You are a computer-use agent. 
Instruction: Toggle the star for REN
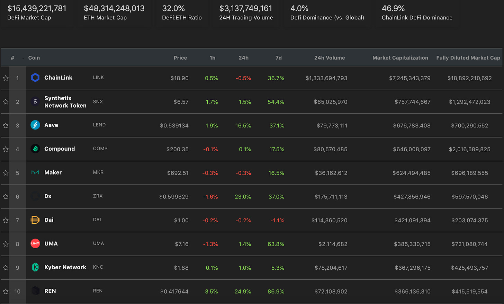click(6, 291)
